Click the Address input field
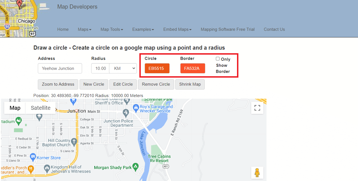Screen dimensions: 358x181 point(60,68)
